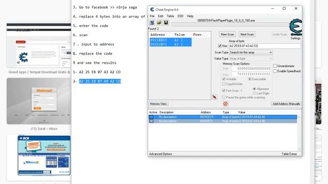Screen dimensions: 328x184
Task: Click the open file folder icon
Action: pos(159,22)
